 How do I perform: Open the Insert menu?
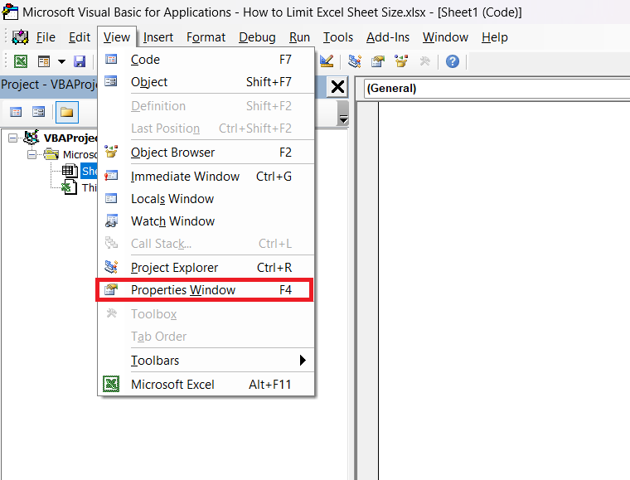pyautogui.click(x=157, y=37)
